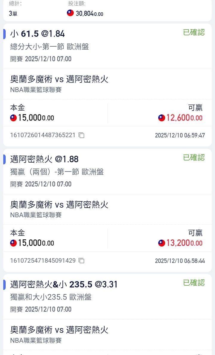215x355 pixels.
Task: Copy order number 1610726014487365221
Action: pyautogui.click(x=82, y=135)
